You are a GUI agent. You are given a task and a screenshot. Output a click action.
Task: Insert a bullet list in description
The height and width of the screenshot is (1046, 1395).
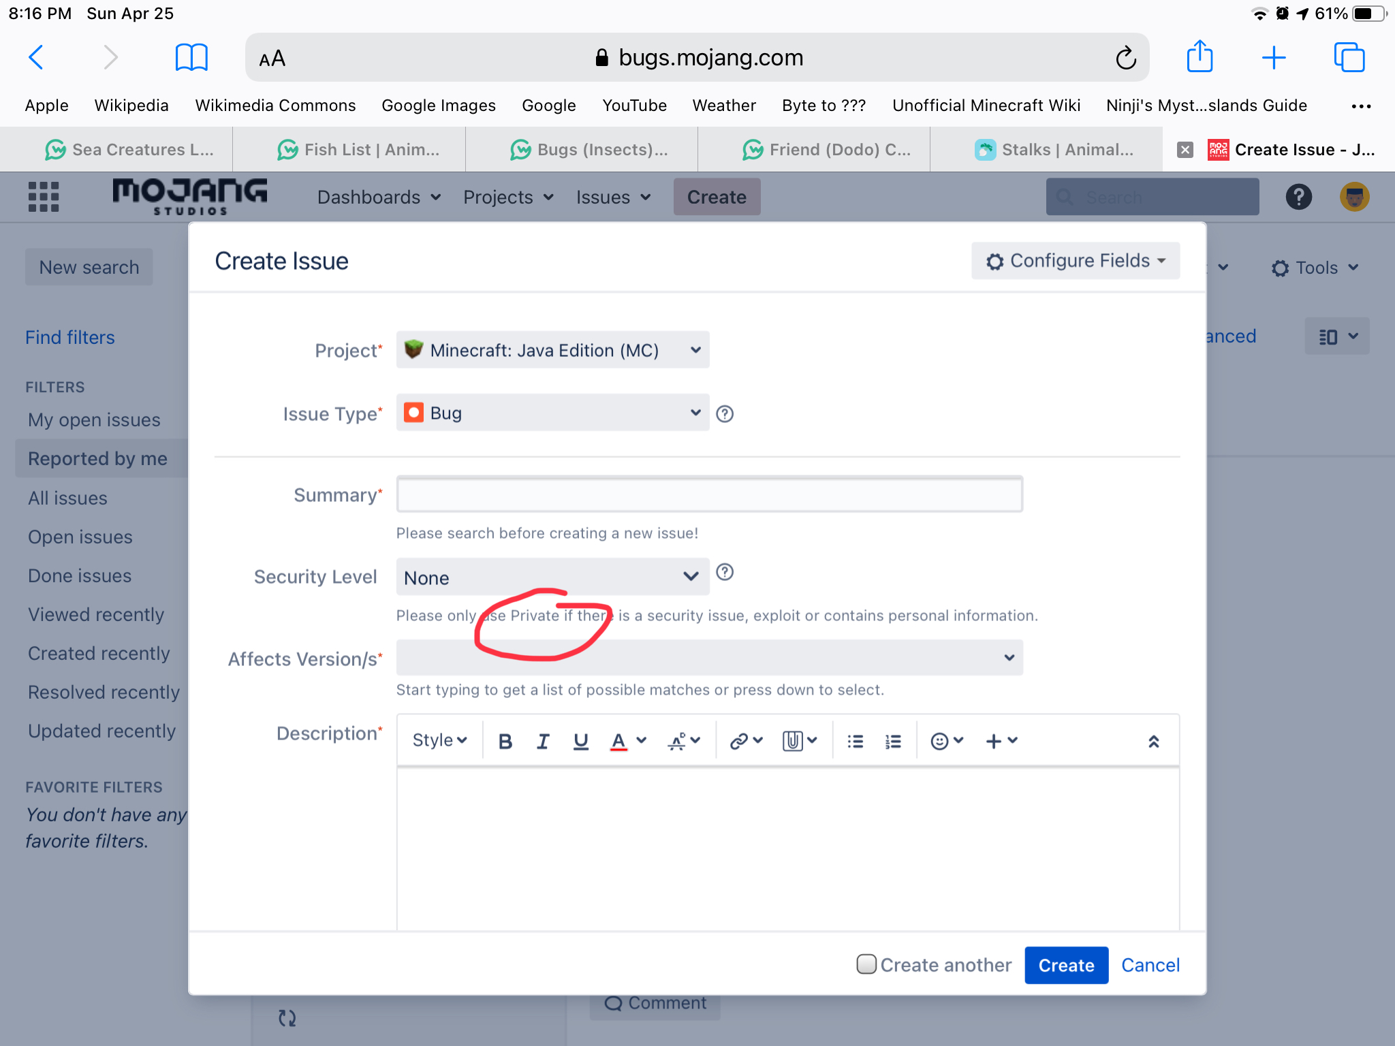[855, 741]
